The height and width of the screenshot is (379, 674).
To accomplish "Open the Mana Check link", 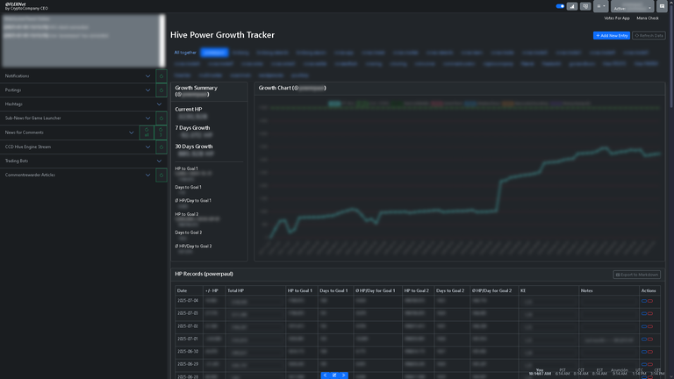I will click(x=648, y=18).
